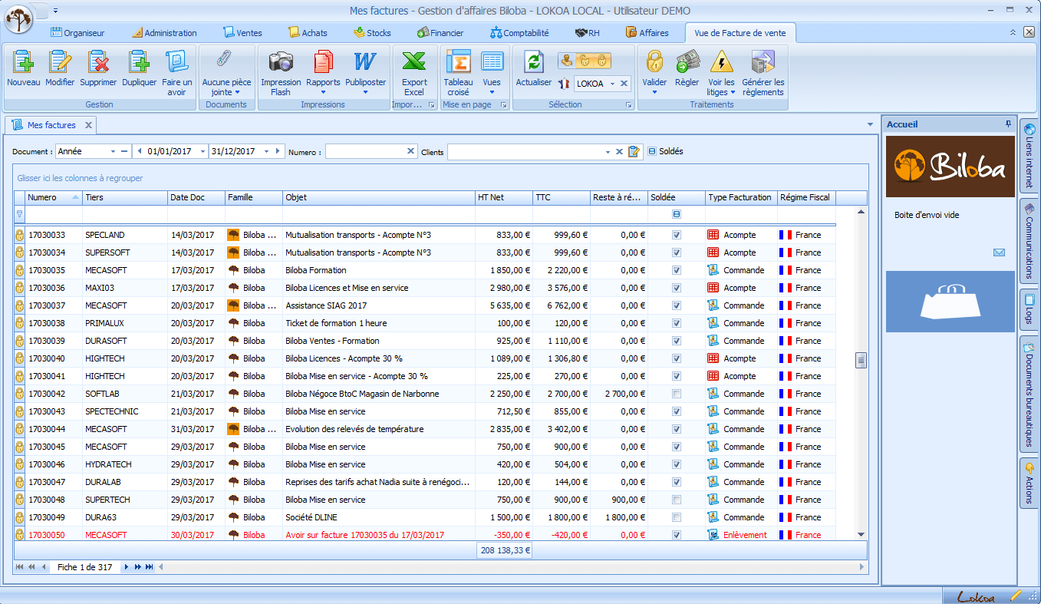
Task: Click the Modifier edit icon
Action: click(x=60, y=62)
